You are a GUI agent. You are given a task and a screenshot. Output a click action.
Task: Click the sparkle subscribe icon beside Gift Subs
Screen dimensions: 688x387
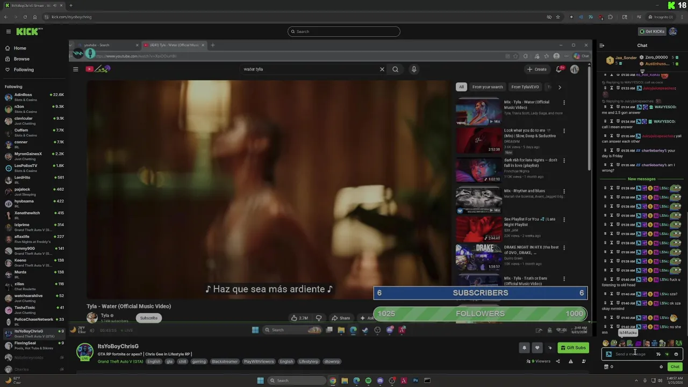point(550,348)
